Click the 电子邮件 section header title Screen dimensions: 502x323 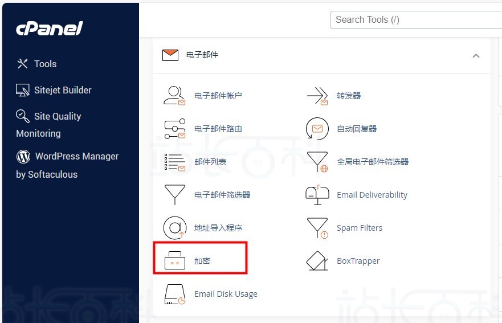(x=202, y=55)
